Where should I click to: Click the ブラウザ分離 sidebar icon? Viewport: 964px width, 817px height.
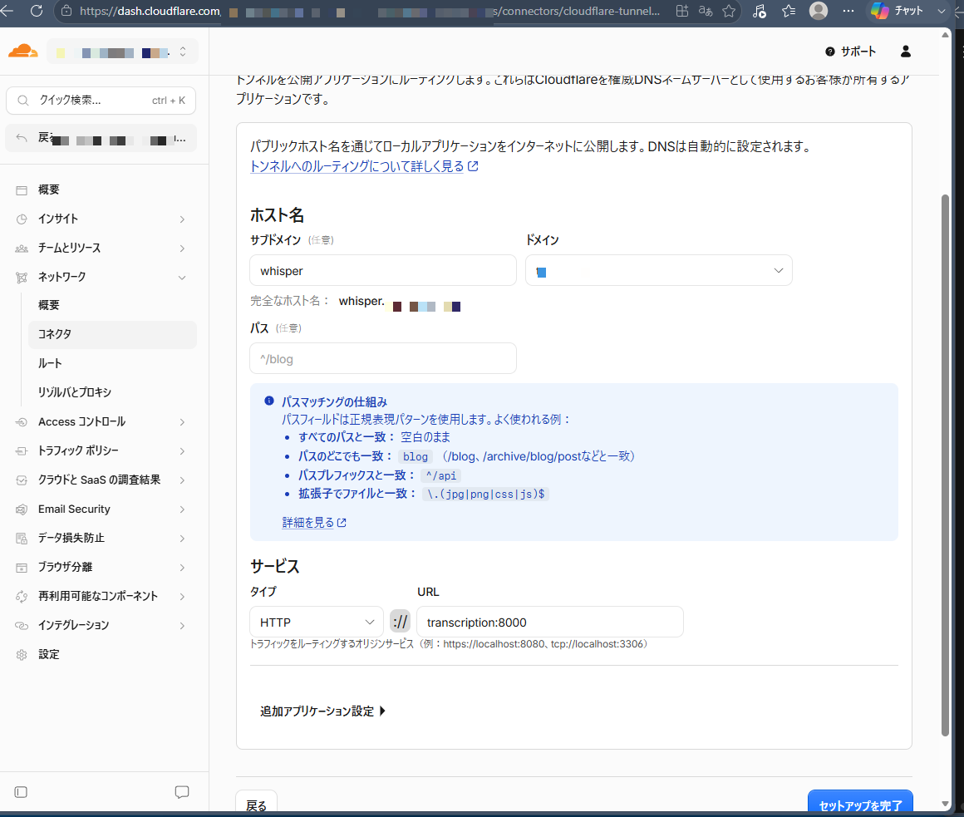(x=22, y=568)
